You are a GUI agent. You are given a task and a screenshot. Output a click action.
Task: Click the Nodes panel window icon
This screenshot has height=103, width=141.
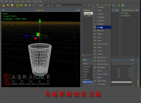point(83,10)
